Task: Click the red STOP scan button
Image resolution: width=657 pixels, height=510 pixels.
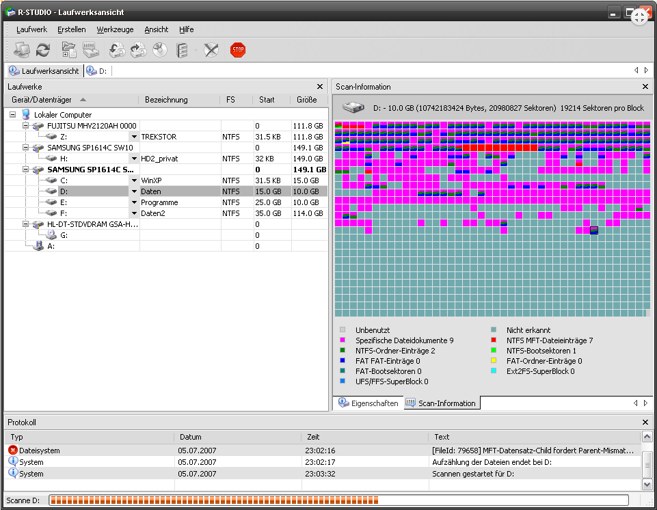Action: [x=238, y=49]
